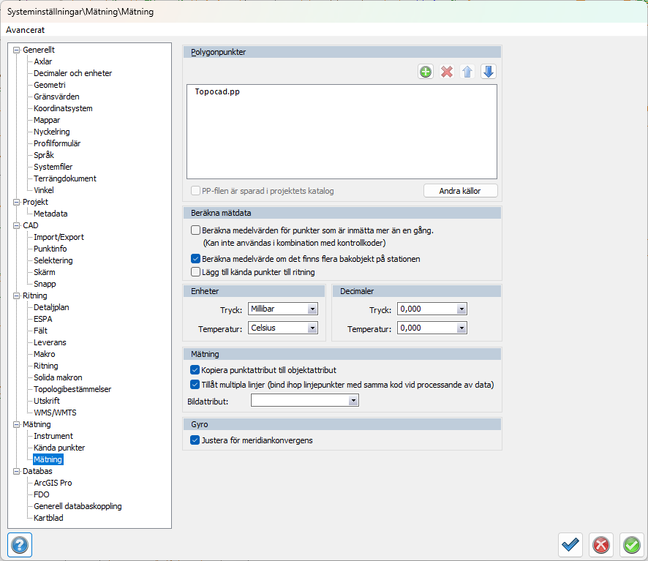Viewport: 648px width, 561px height.
Task: Uncheck 'Justera för meridiankonvergens'
Action: point(195,440)
